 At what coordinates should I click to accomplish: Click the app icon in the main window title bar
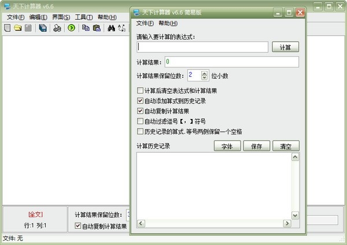click(7, 6)
